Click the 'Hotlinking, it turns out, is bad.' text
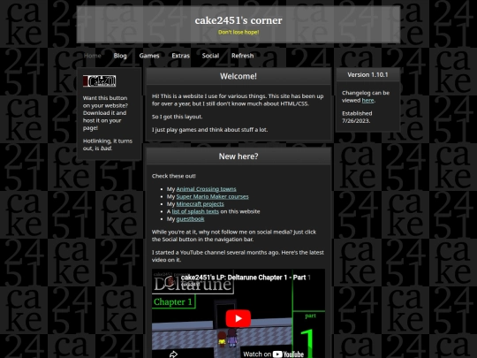Screen dimensions: 477x358 (108, 145)
